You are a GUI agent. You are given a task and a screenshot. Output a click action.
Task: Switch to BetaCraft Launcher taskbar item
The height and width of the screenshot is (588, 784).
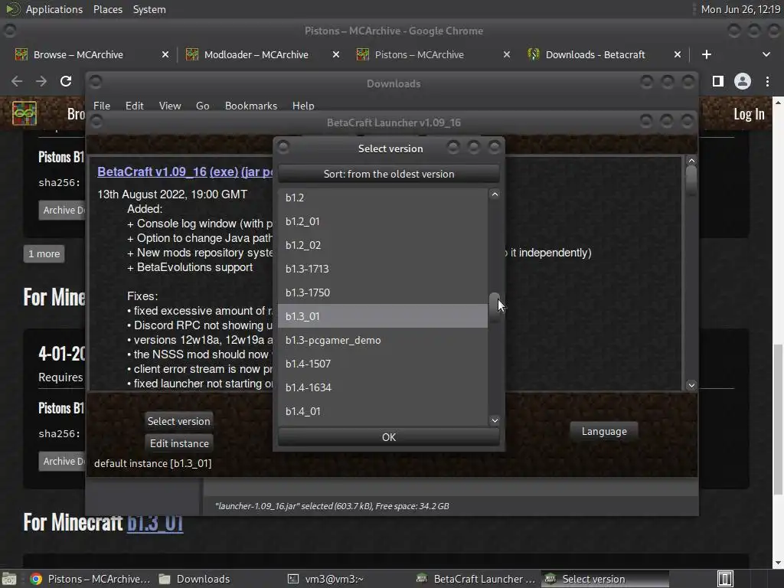coord(475,579)
